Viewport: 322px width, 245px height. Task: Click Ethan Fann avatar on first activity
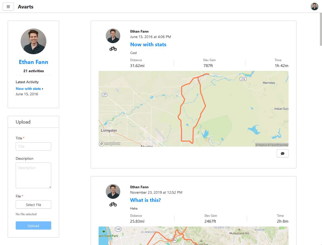113,36
